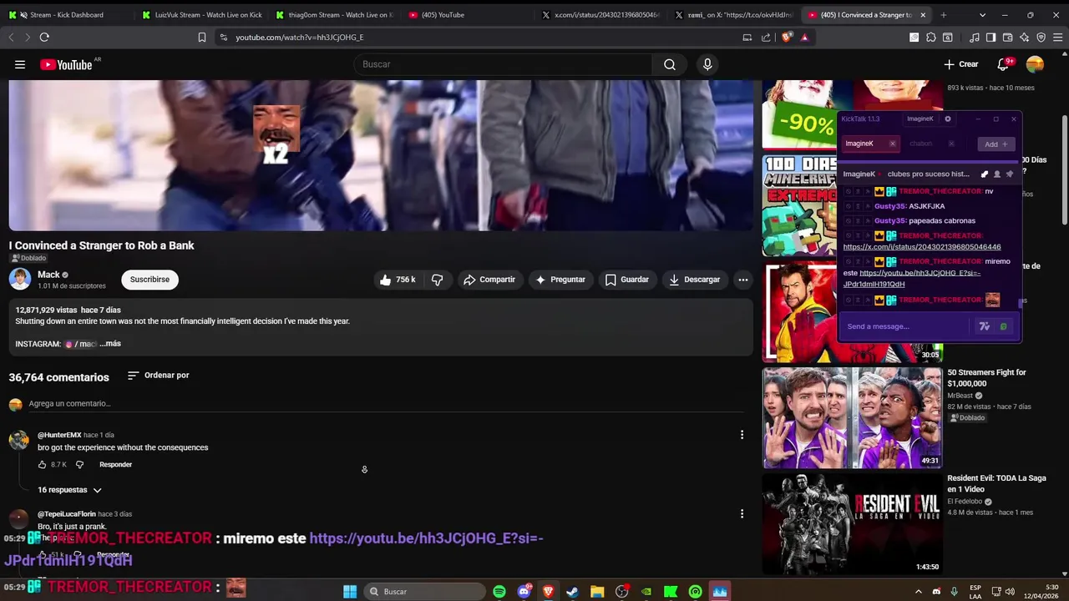Like the comment by HunterEMX
The width and height of the screenshot is (1069, 601).
43,464
